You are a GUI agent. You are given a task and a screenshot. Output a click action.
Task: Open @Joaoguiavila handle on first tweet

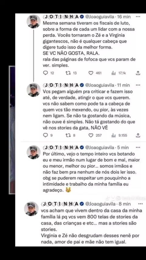coord(99,17)
